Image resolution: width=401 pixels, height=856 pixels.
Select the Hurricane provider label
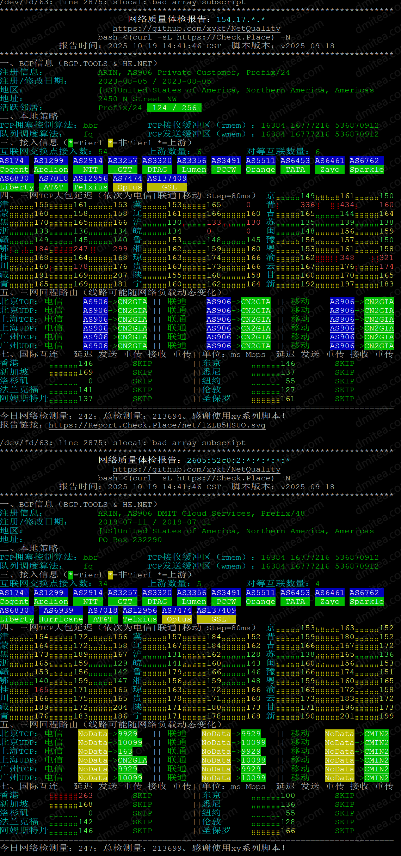click(61, 619)
